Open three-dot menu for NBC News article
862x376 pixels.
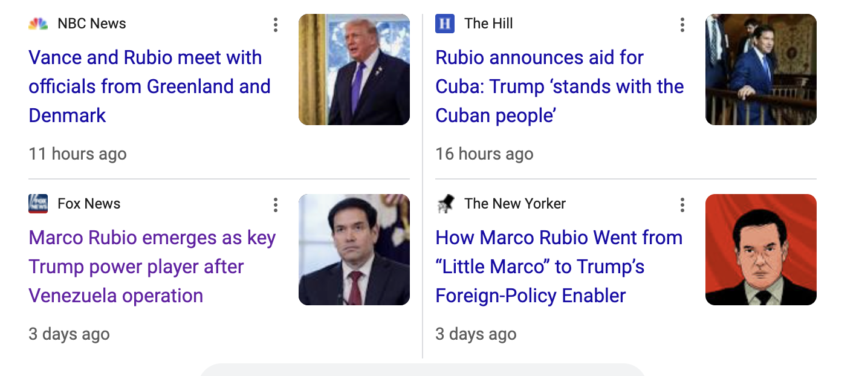pyautogui.click(x=276, y=25)
